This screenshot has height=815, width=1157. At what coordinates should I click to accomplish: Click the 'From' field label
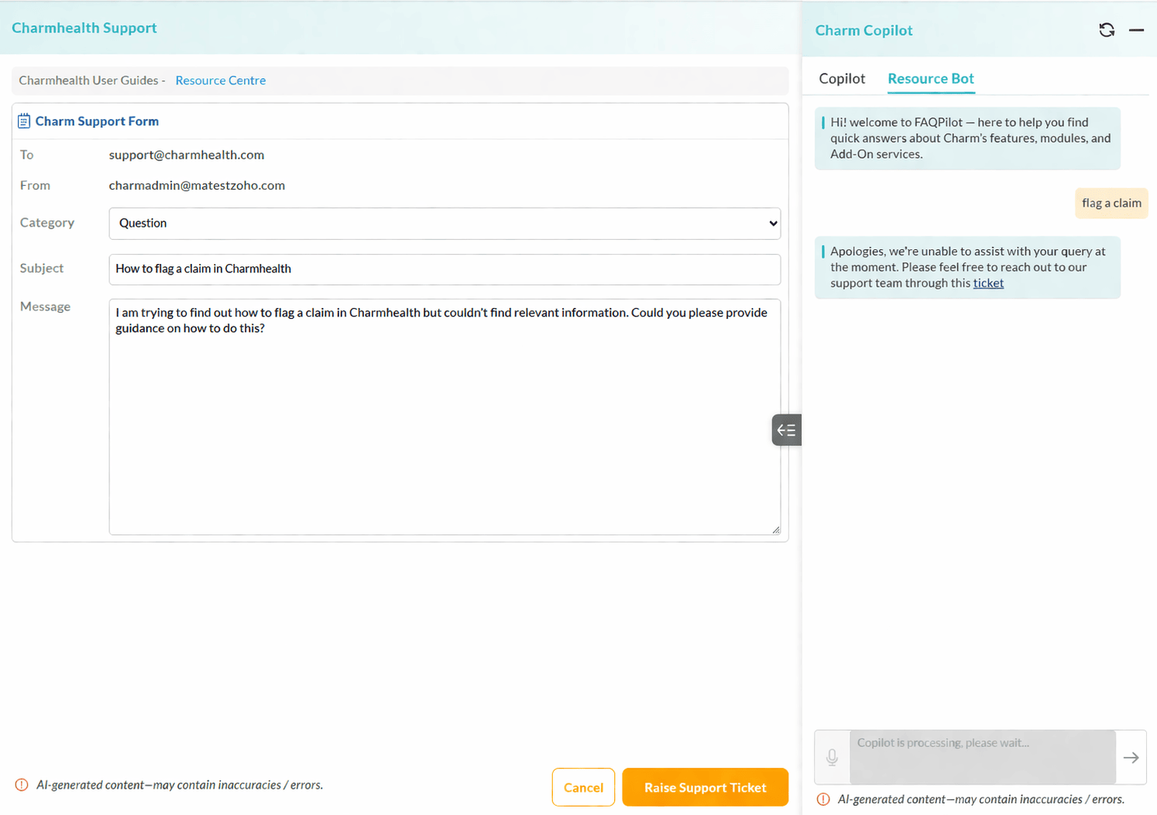(35, 186)
